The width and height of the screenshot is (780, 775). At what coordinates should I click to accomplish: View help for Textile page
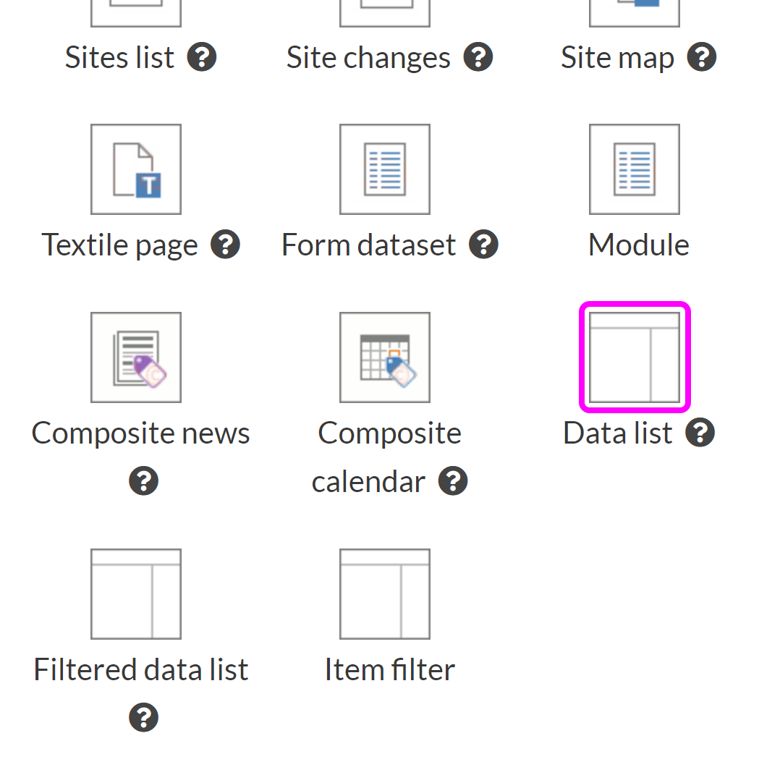click(225, 245)
